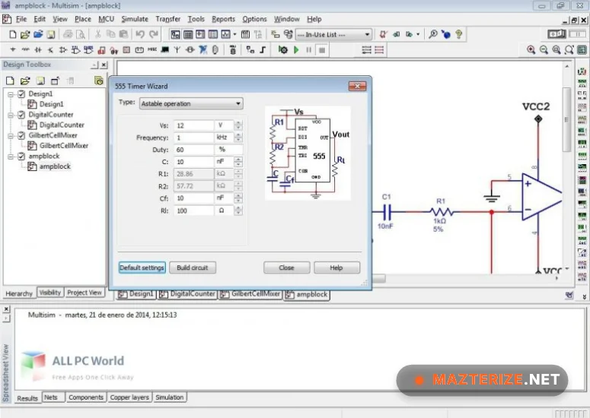
Task: Toggle the GilbertCellMixer checkbox in tree
Action: click(21, 135)
